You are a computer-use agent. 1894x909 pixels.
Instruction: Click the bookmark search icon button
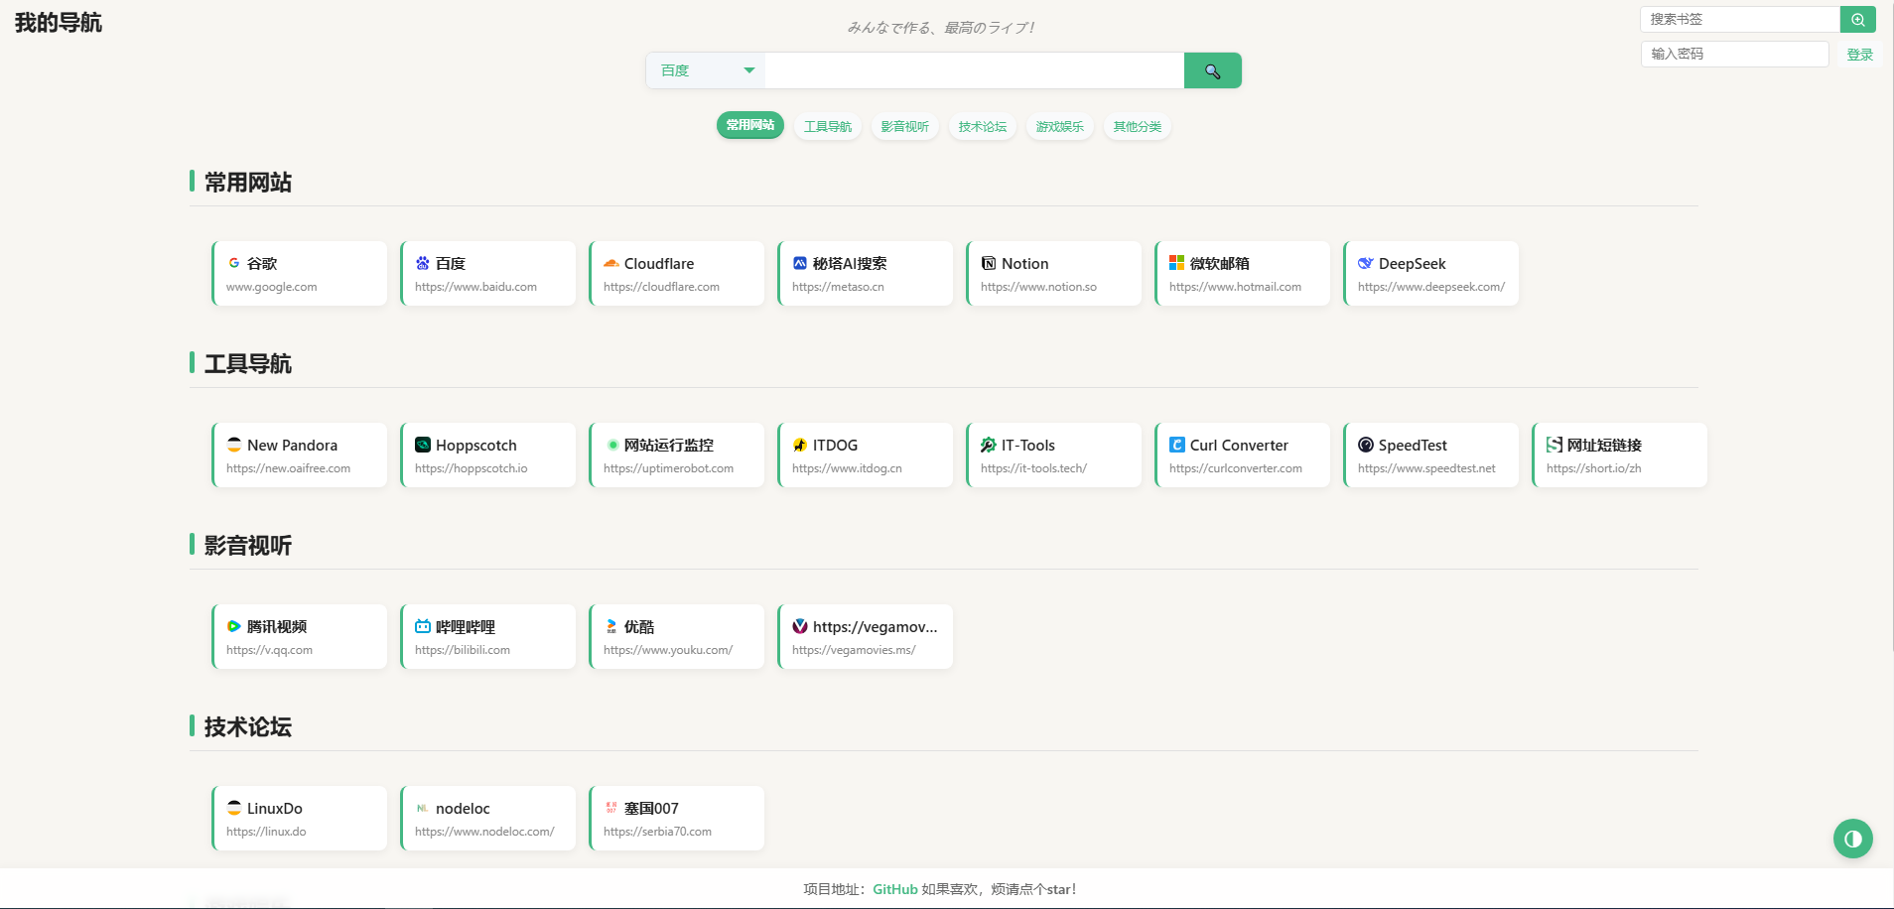[1857, 19]
